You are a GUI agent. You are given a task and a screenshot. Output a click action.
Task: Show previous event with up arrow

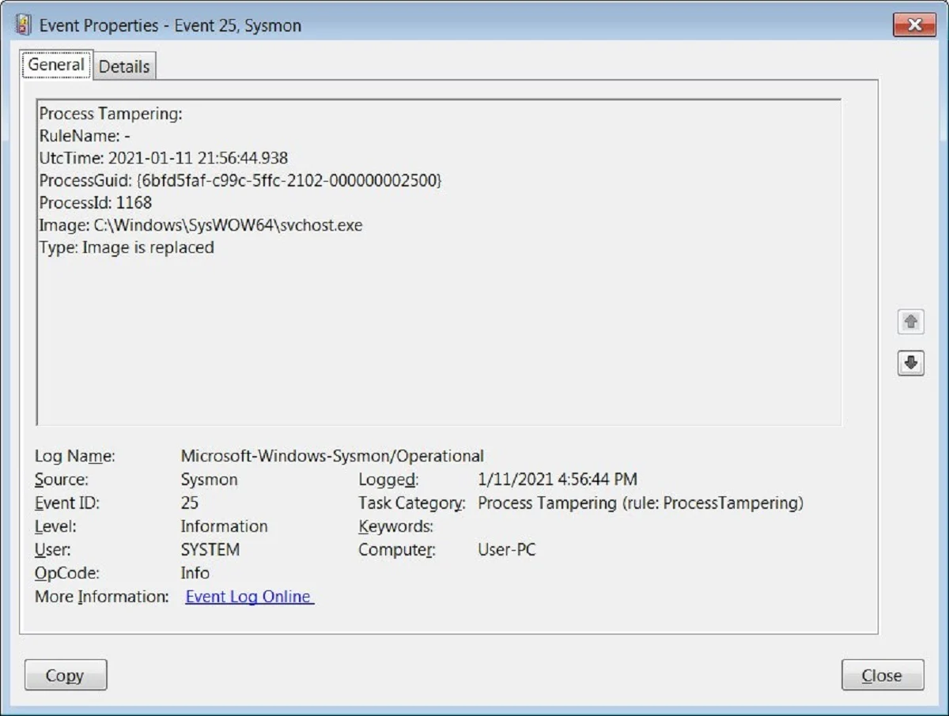[911, 322]
